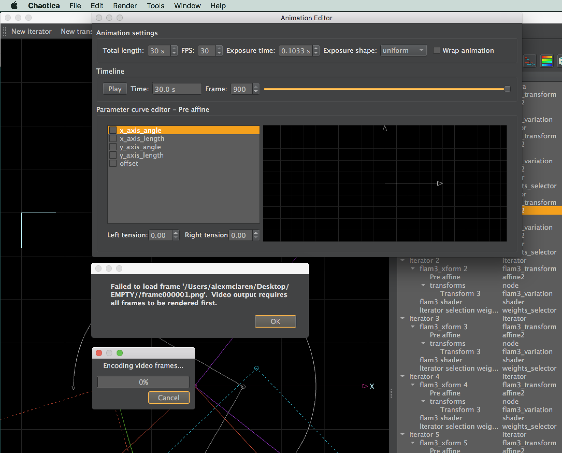Check the y_axis_length parameter checkbox
Viewport: 562px width, 453px height.
click(113, 155)
